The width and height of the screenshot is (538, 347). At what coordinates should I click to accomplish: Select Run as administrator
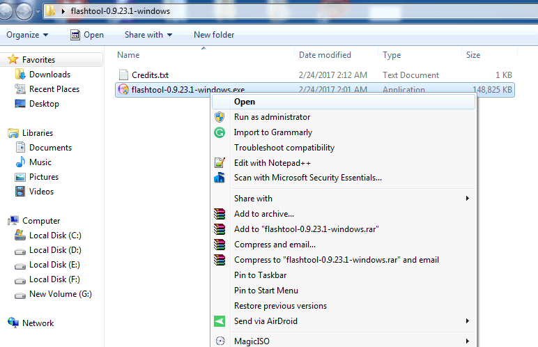click(x=344, y=117)
